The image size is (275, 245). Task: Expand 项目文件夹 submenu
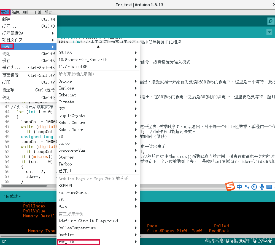click(x=28, y=40)
